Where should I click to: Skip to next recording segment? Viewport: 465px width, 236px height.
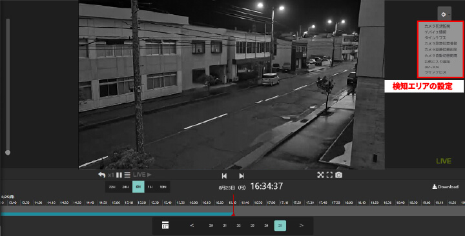coord(242,176)
